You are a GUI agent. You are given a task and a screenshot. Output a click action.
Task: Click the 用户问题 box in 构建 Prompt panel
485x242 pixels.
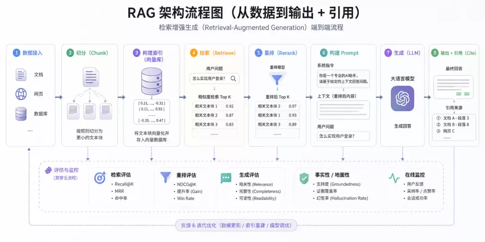click(x=344, y=136)
